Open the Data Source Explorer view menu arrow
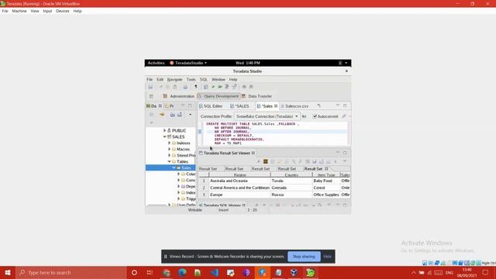496x279 pixels. click(x=190, y=115)
